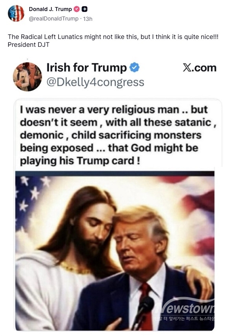Open the @realDonaldTrump handle
228x336 pixels.
pos(53,18)
